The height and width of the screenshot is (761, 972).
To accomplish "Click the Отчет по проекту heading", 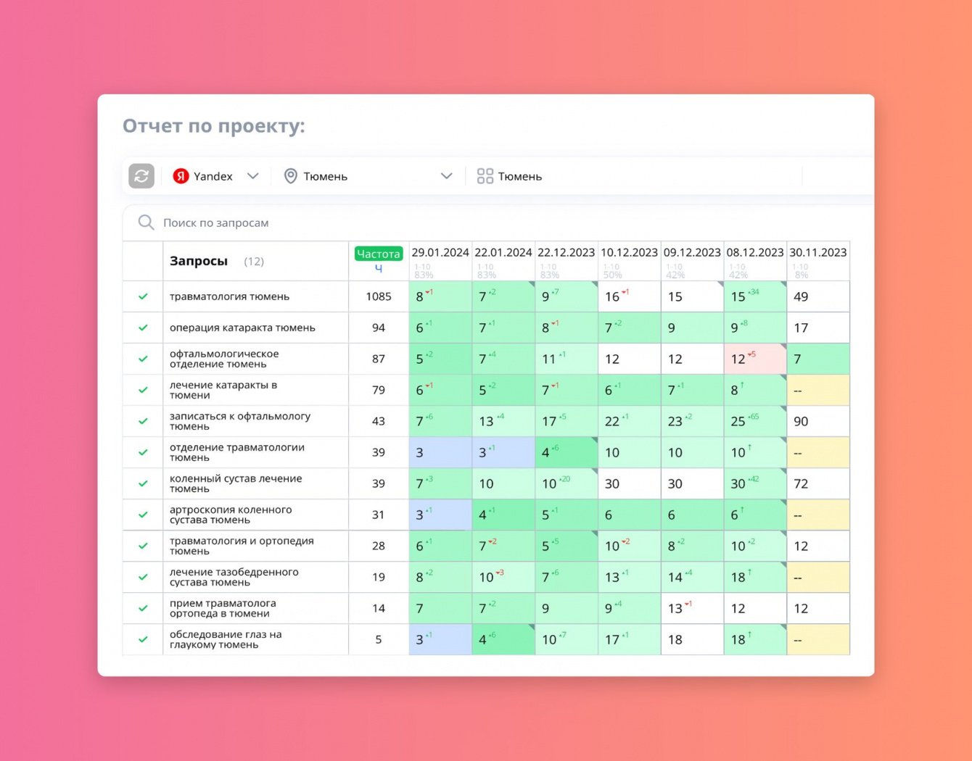I will [x=213, y=126].
